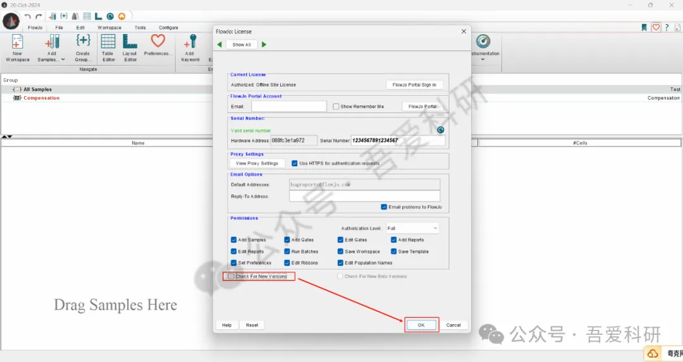The height and width of the screenshot is (362, 683).
Task: Toggle the Add Reports permission checkbox
Action: click(394, 239)
